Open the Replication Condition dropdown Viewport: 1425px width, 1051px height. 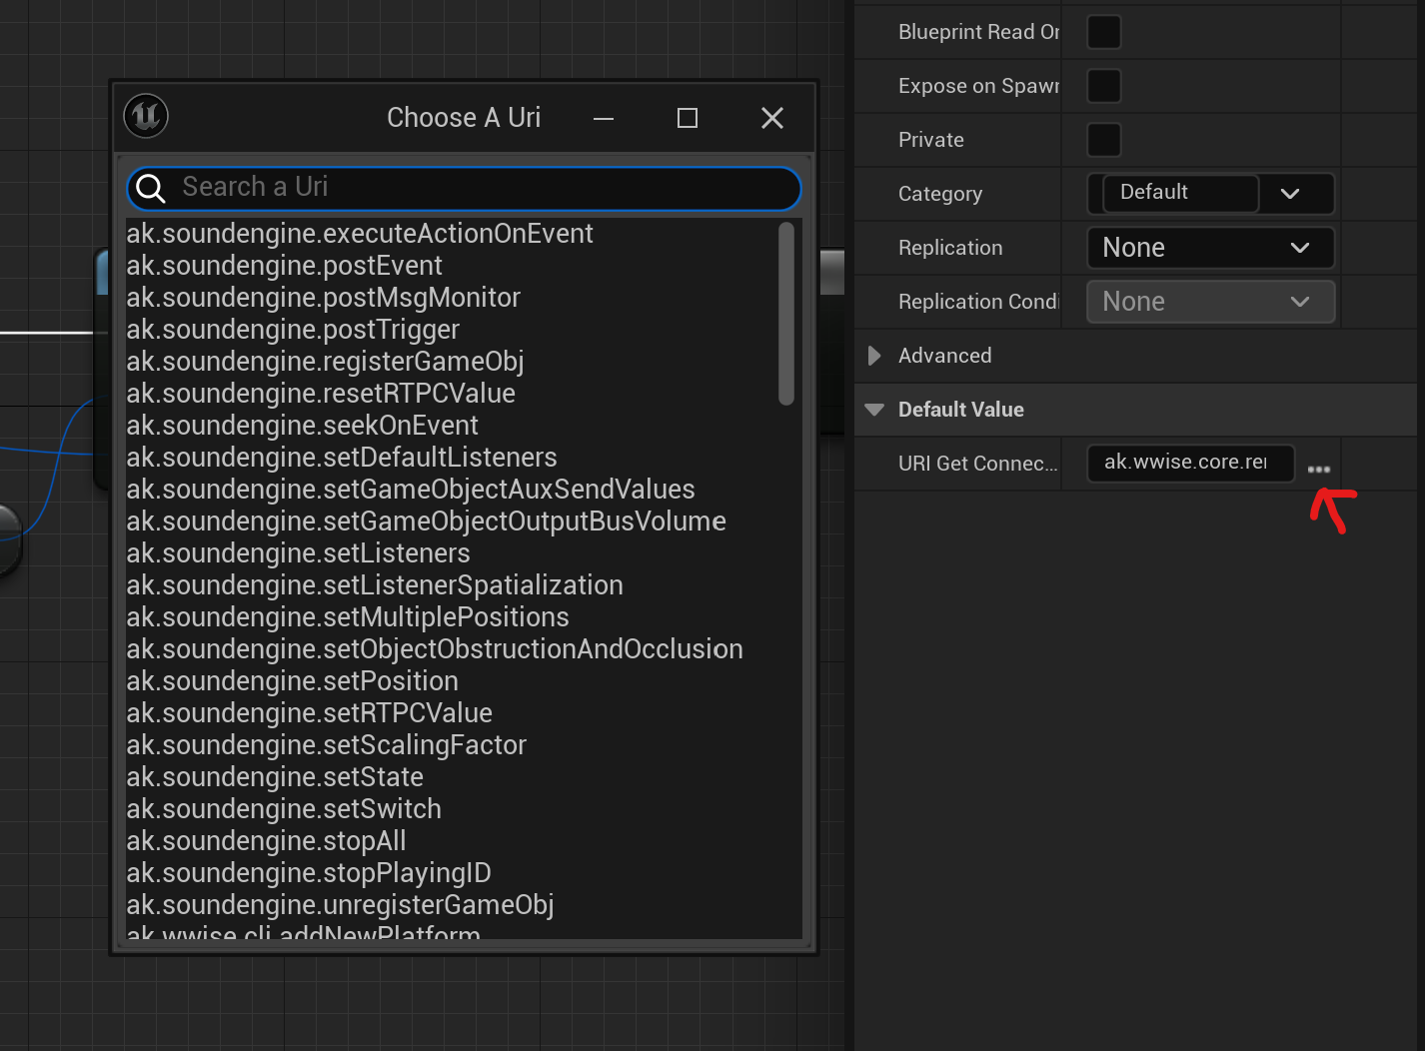tap(1211, 302)
